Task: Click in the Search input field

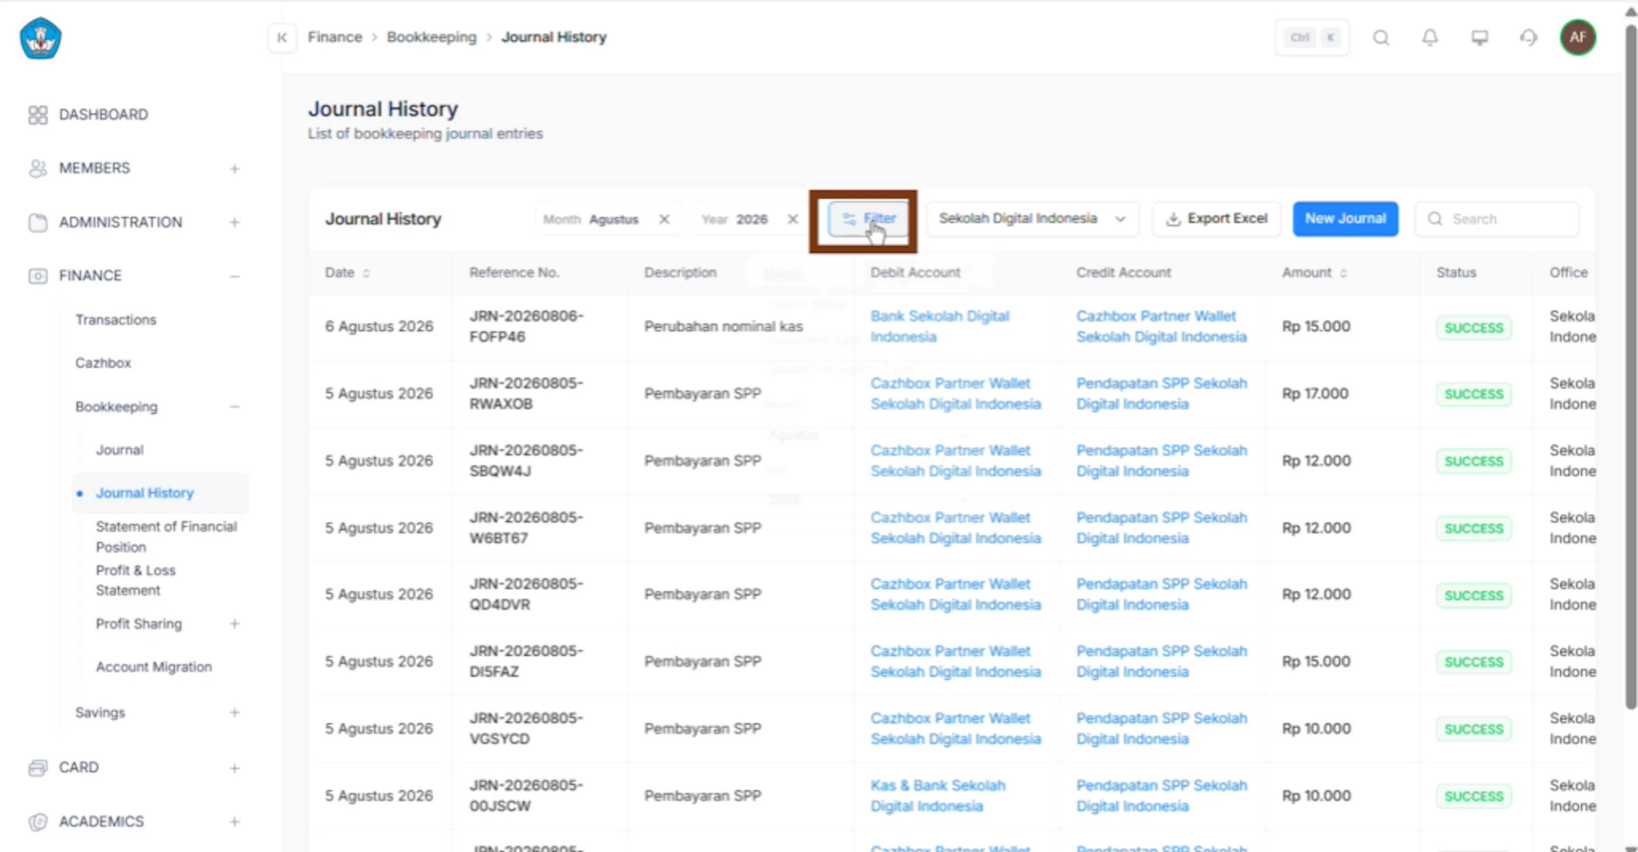Action: coord(1498,219)
